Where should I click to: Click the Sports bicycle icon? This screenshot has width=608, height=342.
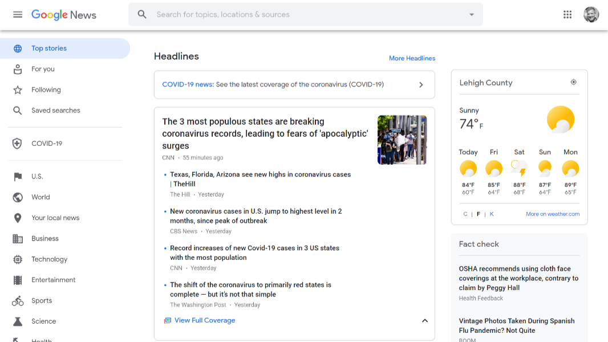[x=18, y=300]
